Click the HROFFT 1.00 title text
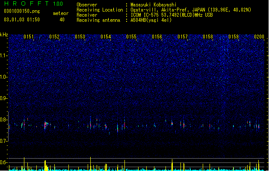Screen dimensions: 269x171 click(x=34, y=3)
